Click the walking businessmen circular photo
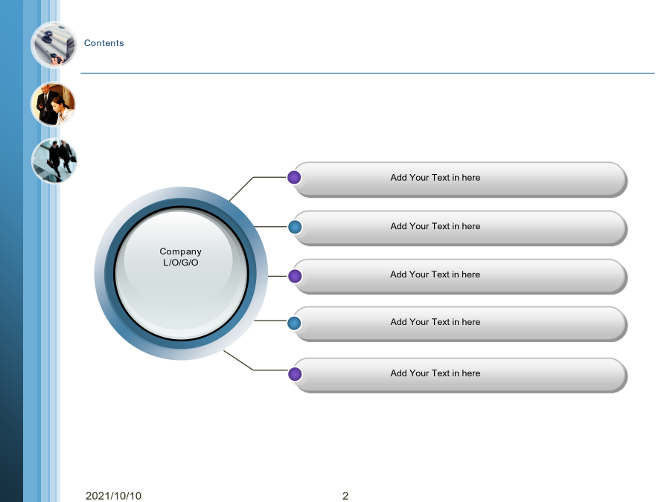 pyautogui.click(x=54, y=161)
